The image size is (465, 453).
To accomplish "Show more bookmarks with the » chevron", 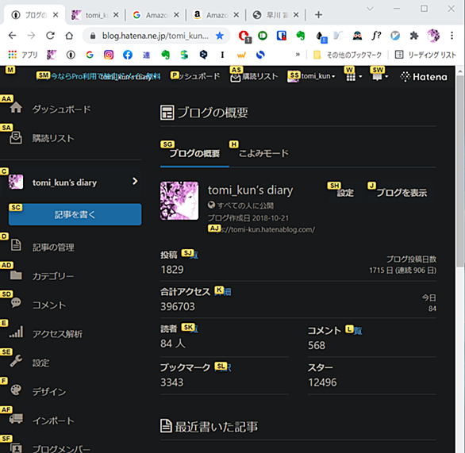I will (x=298, y=55).
